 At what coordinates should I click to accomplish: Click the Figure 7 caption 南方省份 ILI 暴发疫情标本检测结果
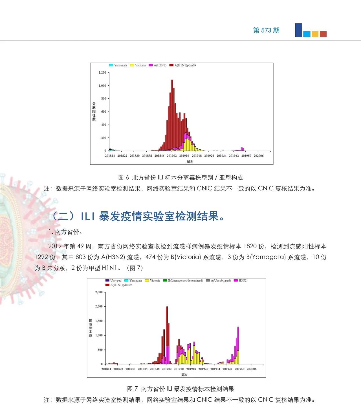point(180,389)
